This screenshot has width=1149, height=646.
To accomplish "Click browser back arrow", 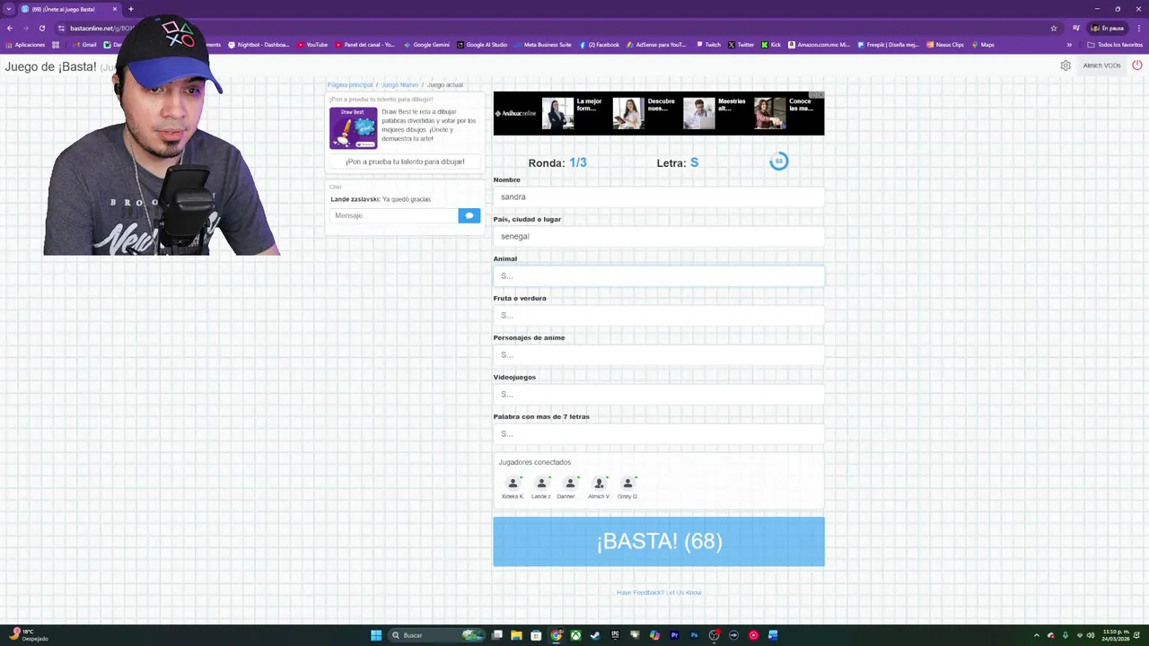I will click(x=10, y=28).
